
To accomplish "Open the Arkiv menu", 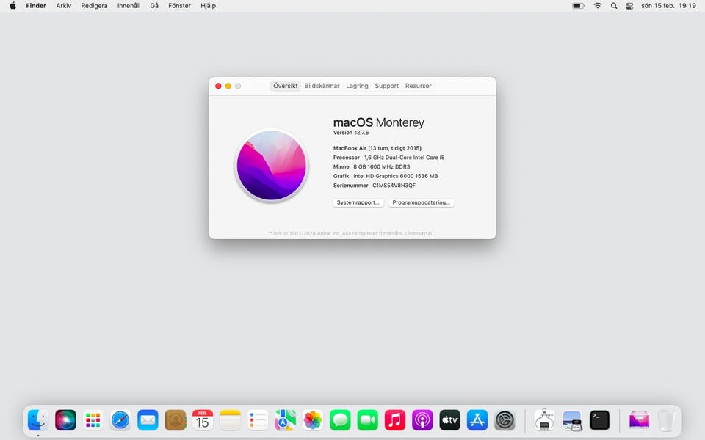I will tap(64, 6).
